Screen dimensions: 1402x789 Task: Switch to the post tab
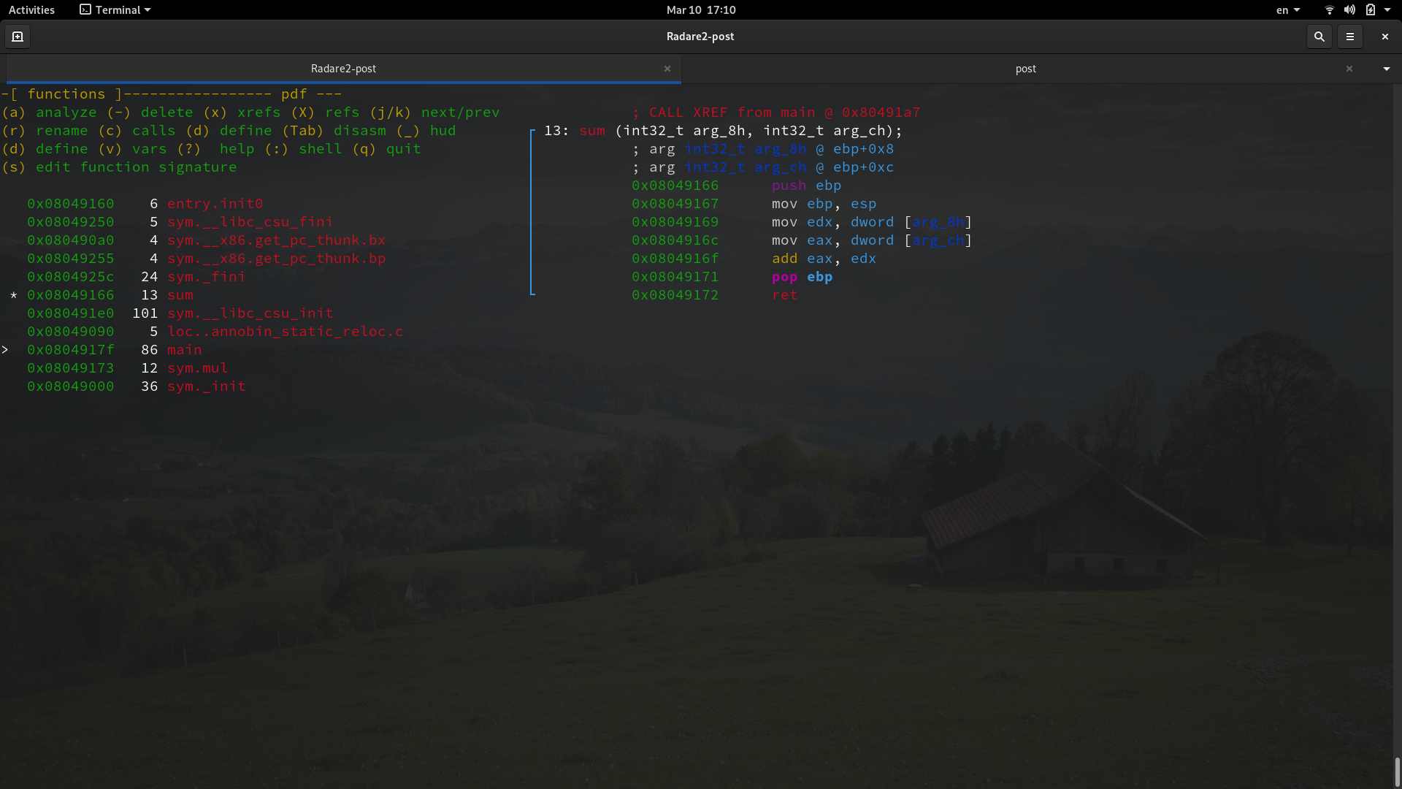click(x=1026, y=69)
